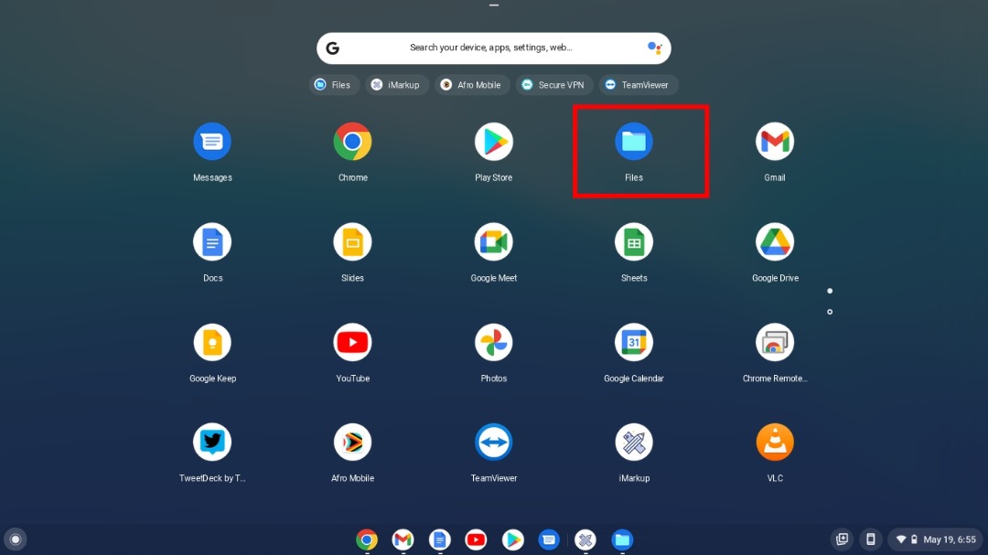988x555 pixels.
Task: Open Google Drive
Action: click(775, 242)
